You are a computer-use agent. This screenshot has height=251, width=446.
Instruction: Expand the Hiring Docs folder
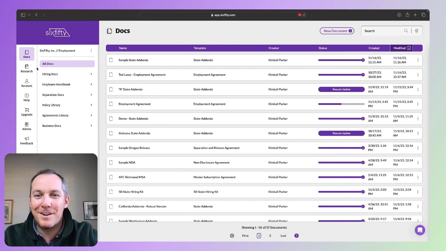coord(67,74)
